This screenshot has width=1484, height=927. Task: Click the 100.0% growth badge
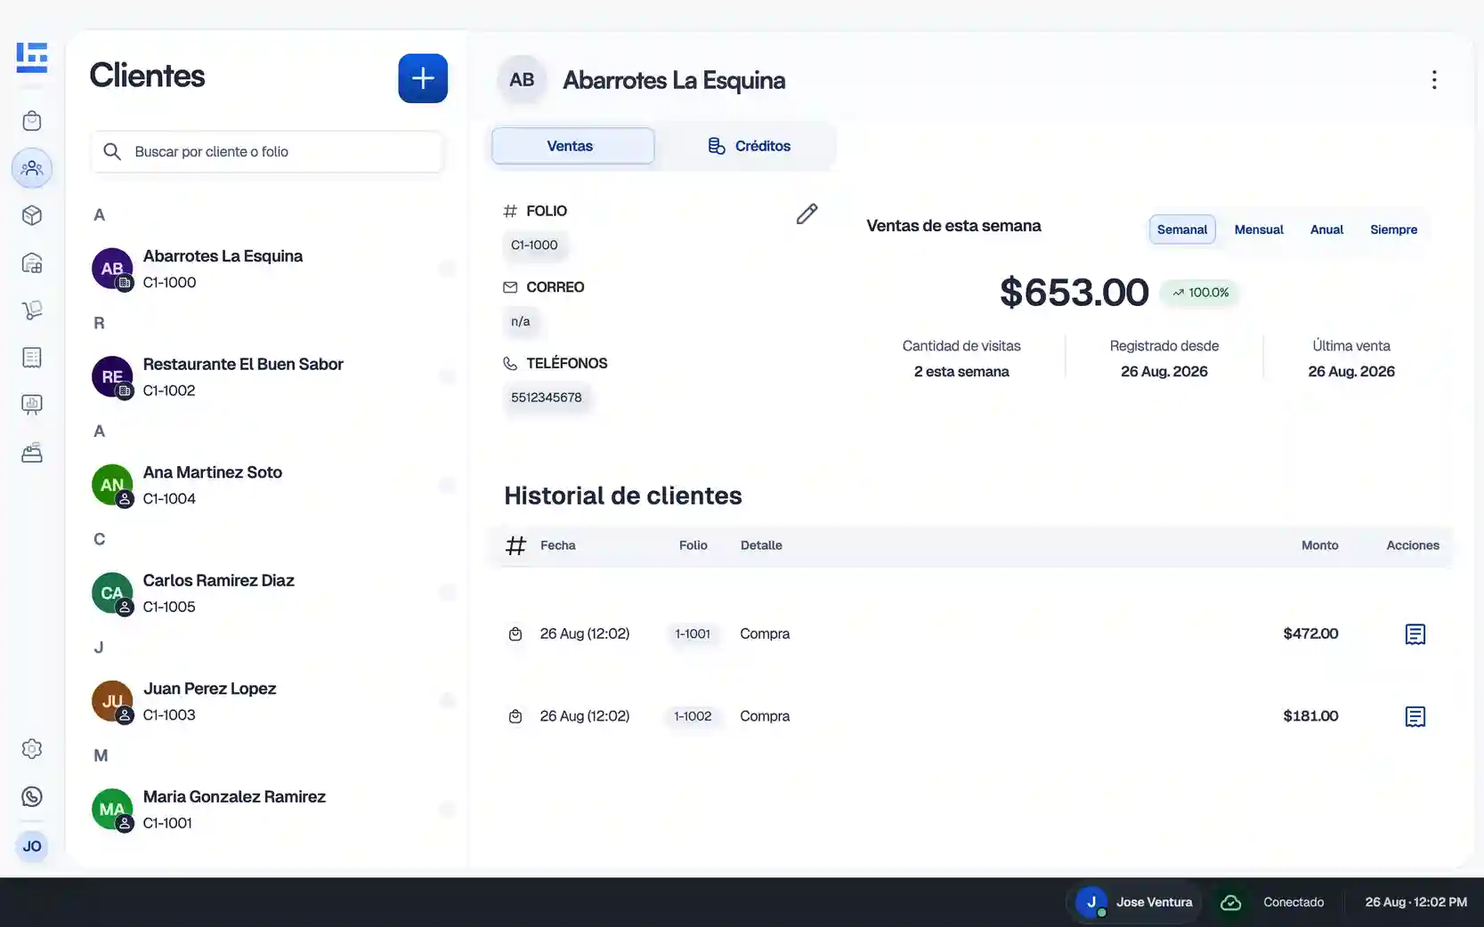point(1199,293)
